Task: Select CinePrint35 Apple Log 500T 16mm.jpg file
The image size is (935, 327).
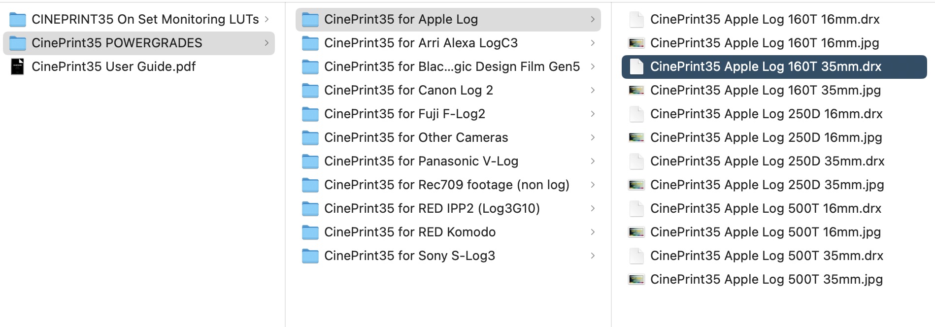Action: click(774, 232)
